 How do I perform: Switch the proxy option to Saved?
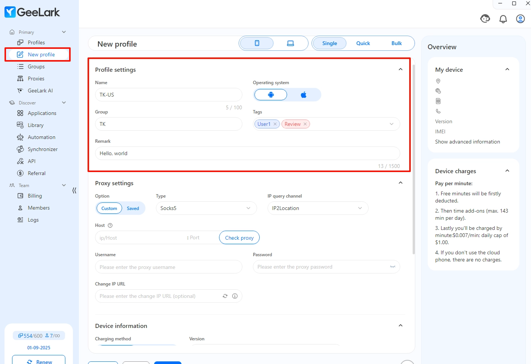coord(133,208)
